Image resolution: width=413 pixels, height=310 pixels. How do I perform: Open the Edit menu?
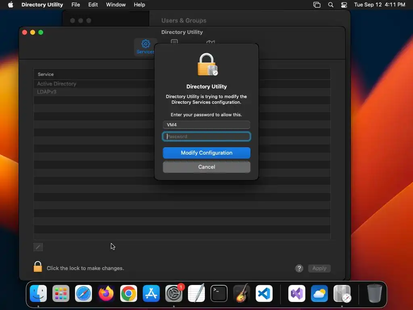pyautogui.click(x=93, y=5)
